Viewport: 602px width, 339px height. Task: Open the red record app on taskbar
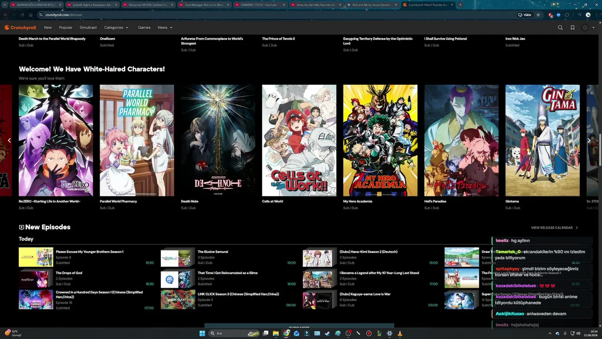click(x=369, y=333)
